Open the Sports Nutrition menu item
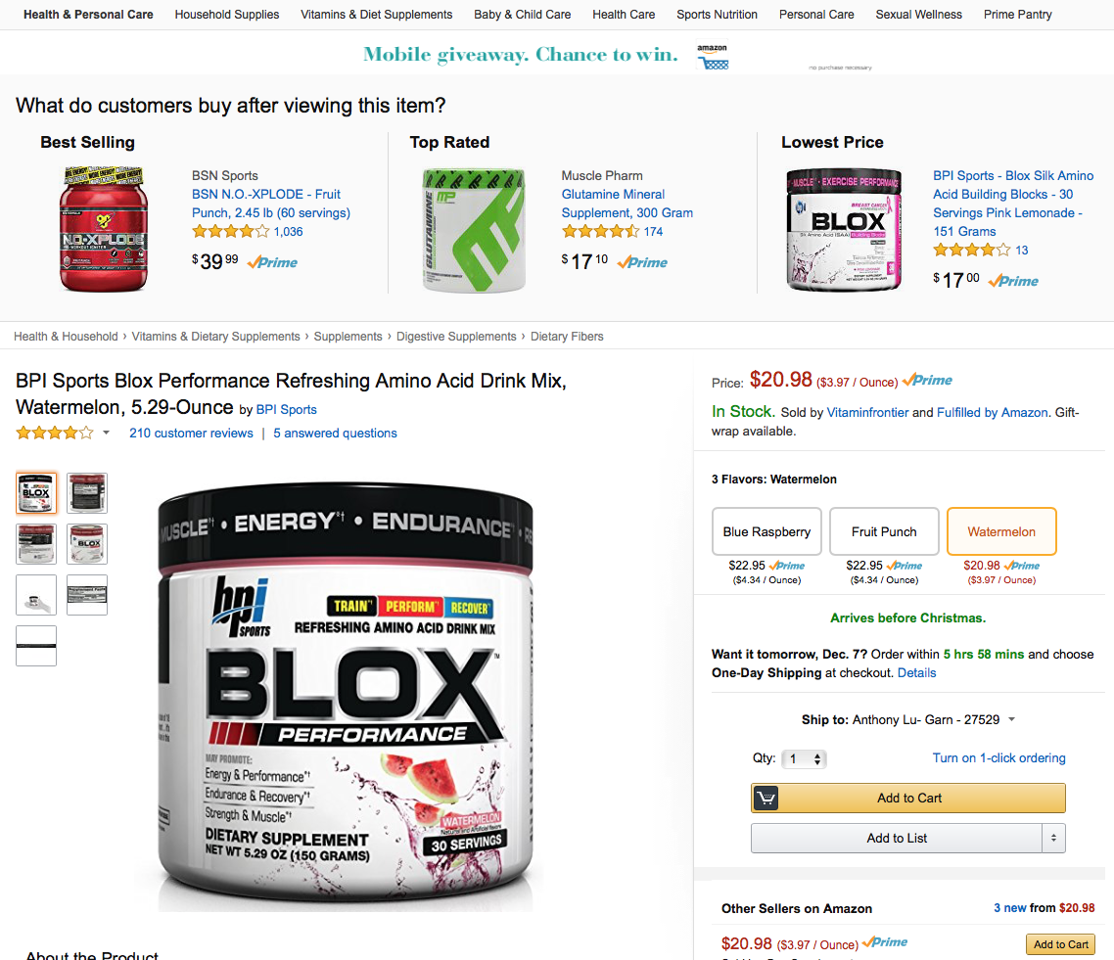This screenshot has height=960, width=1114. pos(717,15)
